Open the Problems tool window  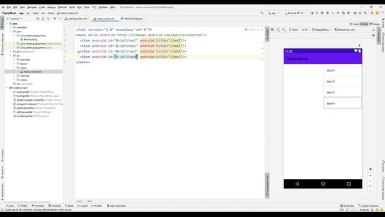click(x=38, y=206)
